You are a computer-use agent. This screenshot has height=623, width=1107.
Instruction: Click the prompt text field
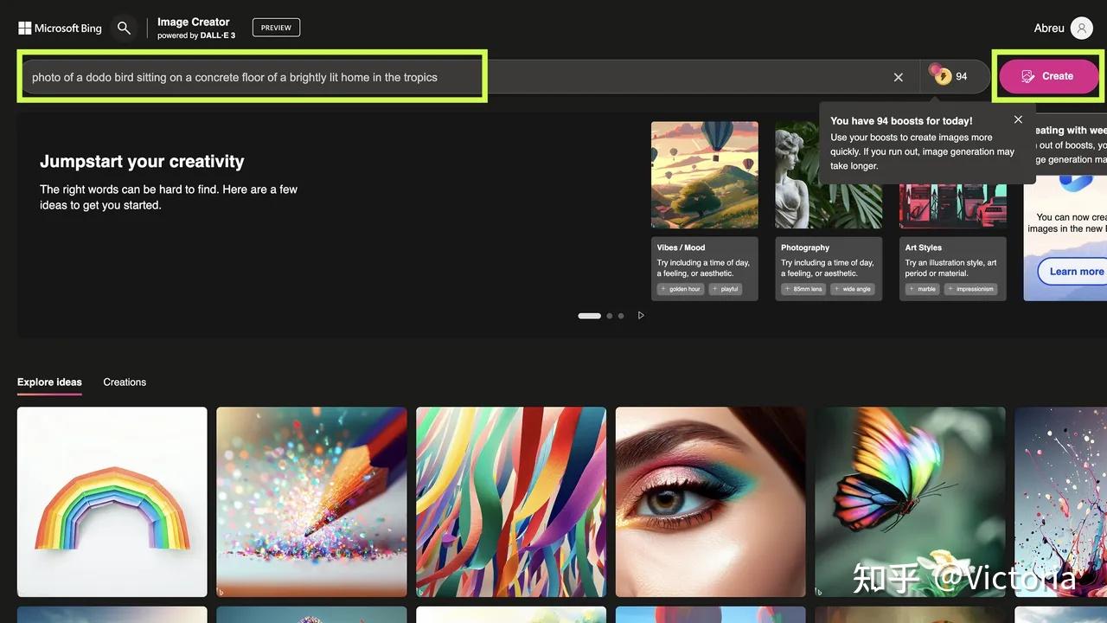[251, 77]
